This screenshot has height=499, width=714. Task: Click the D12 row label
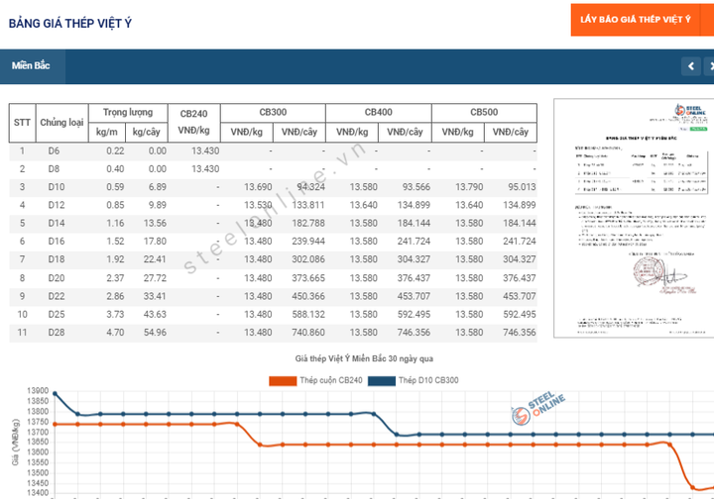pos(57,205)
